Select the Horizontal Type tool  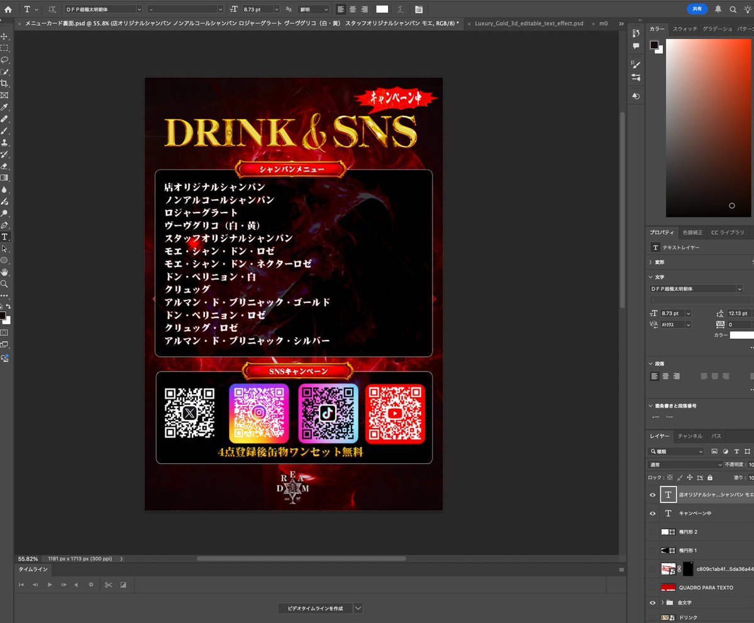4,237
